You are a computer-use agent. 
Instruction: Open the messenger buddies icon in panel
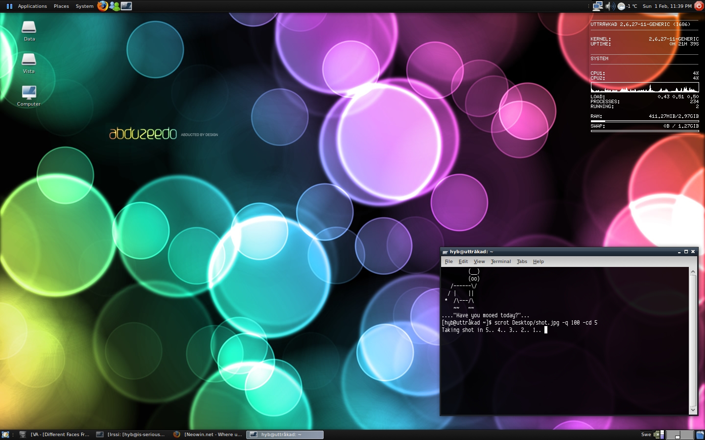tap(115, 6)
